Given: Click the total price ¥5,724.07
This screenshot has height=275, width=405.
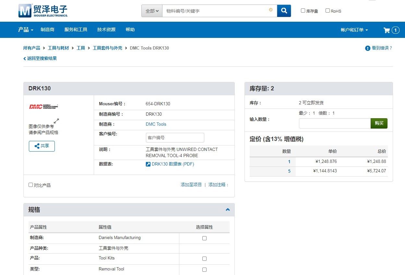Looking at the screenshot, I should [376, 171].
